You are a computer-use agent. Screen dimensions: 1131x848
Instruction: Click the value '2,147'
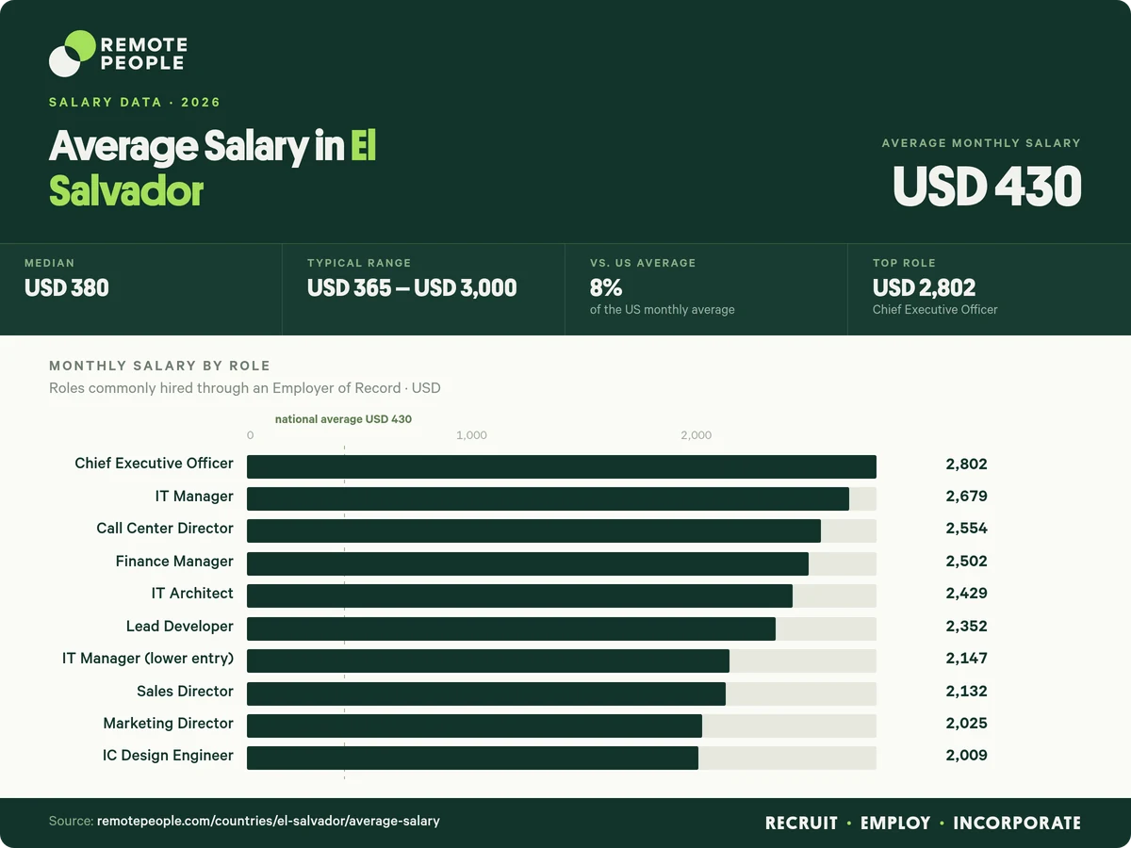tap(967, 659)
